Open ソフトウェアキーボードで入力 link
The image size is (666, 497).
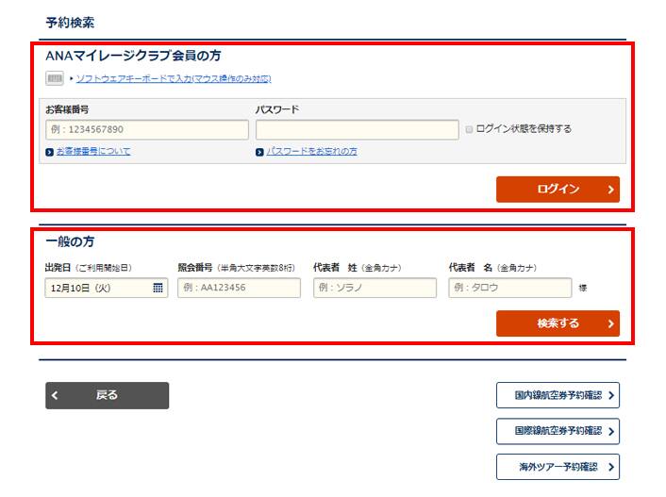pos(174,78)
